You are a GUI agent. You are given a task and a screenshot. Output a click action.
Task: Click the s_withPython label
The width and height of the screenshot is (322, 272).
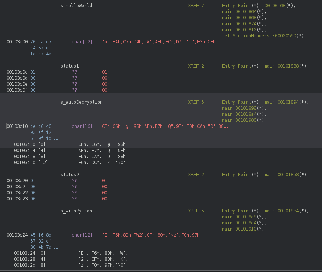point(76,211)
